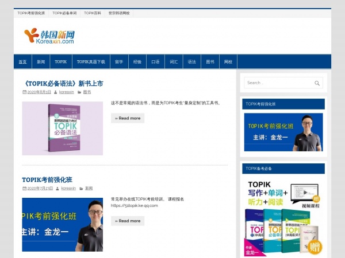
Task: Click the 2020年7月23日 date link
Action: tap(40, 189)
